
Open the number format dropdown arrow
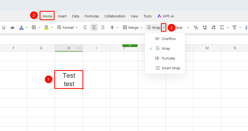click(x=188, y=27)
